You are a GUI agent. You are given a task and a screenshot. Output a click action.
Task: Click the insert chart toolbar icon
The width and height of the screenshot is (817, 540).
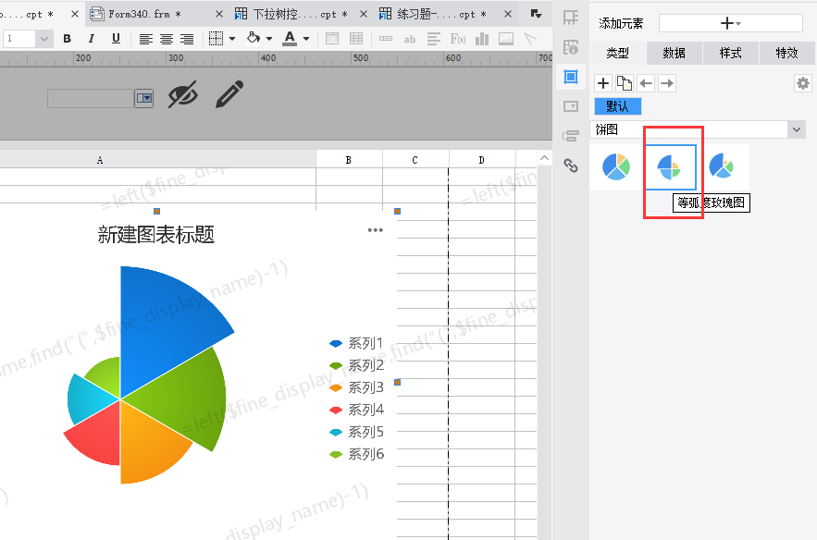coord(482,39)
